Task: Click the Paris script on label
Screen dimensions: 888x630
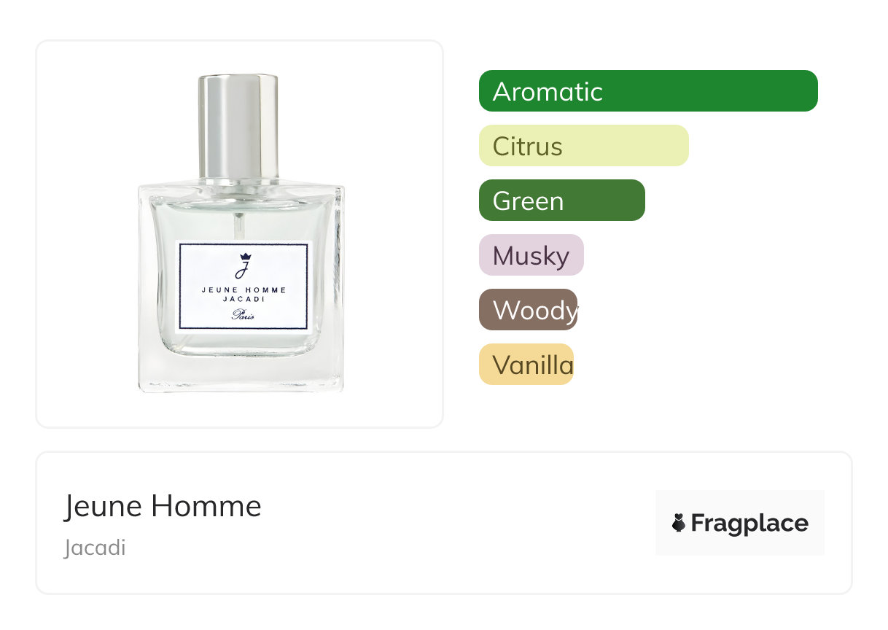Action: pyautogui.click(x=244, y=315)
